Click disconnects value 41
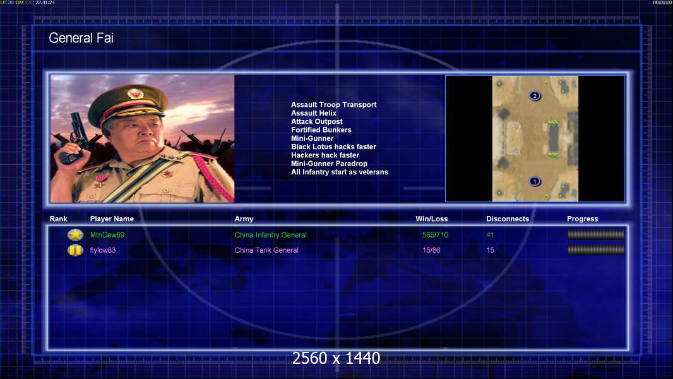 tap(490, 235)
